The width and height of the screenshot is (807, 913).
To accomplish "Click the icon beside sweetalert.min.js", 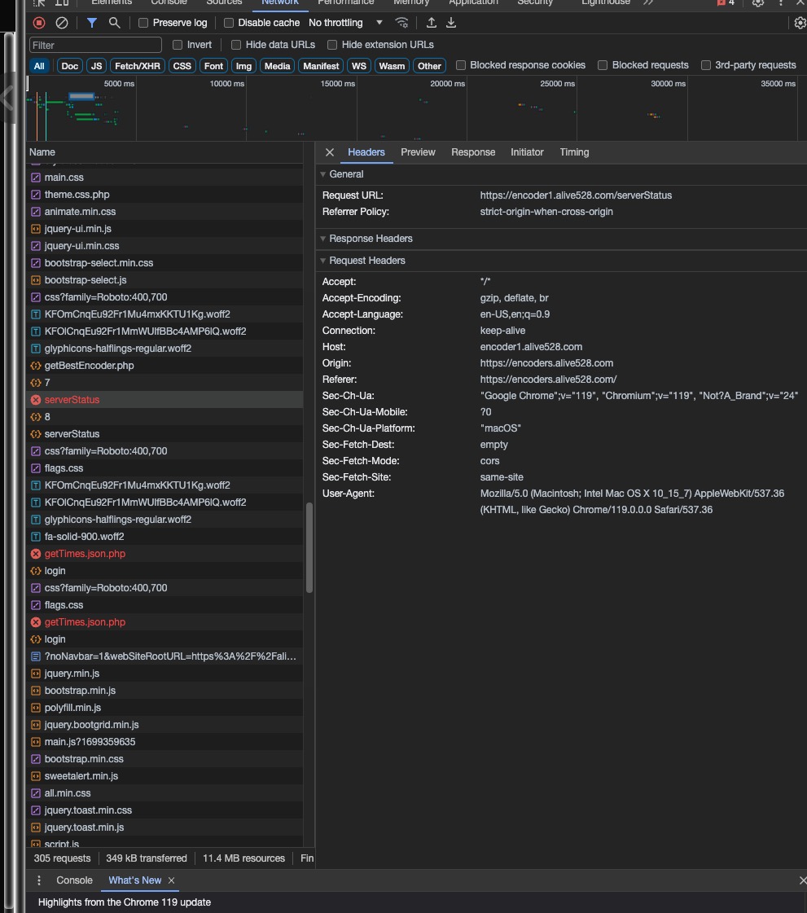I will pyautogui.click(x=36, y=776).
